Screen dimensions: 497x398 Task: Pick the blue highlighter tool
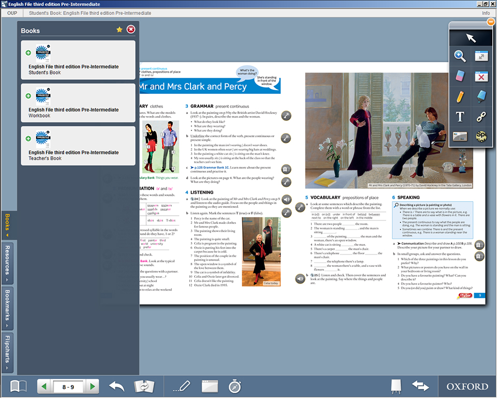click(481, 96)
